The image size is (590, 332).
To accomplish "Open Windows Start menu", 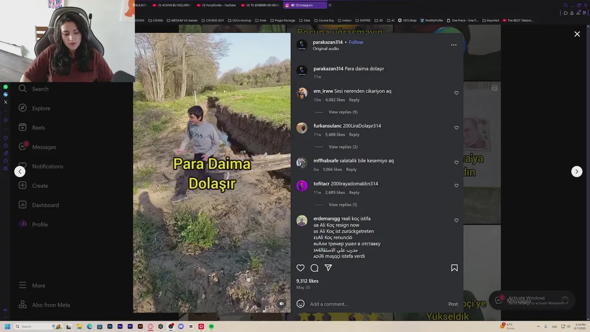I will 7,326.
